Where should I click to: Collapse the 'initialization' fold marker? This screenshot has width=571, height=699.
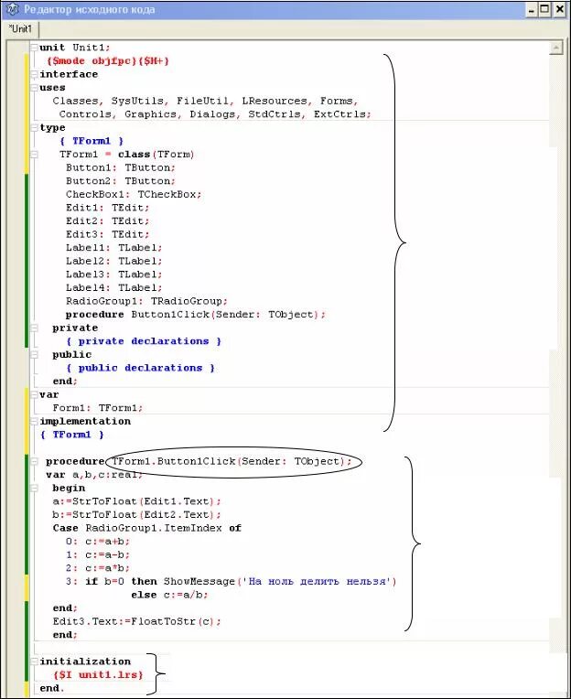(x=34, y=661)
